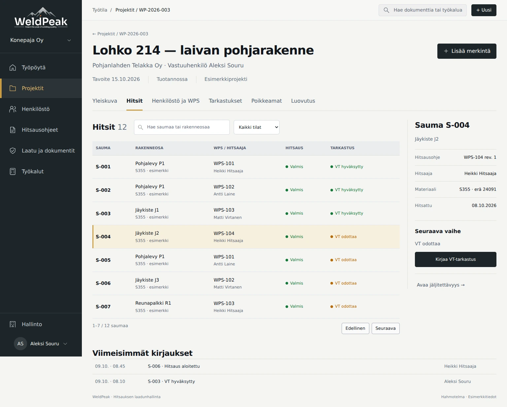Click magnifier icon in seam search field
Image resolution: width=507 pixels, height=407 pixels.
[140, 127]
